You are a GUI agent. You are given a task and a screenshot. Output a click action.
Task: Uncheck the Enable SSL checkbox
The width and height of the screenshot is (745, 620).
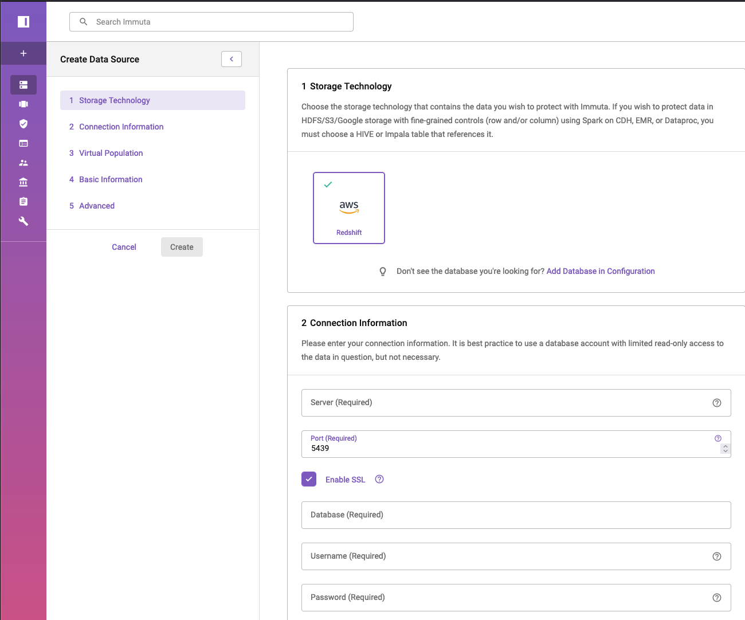pos(309,479)
